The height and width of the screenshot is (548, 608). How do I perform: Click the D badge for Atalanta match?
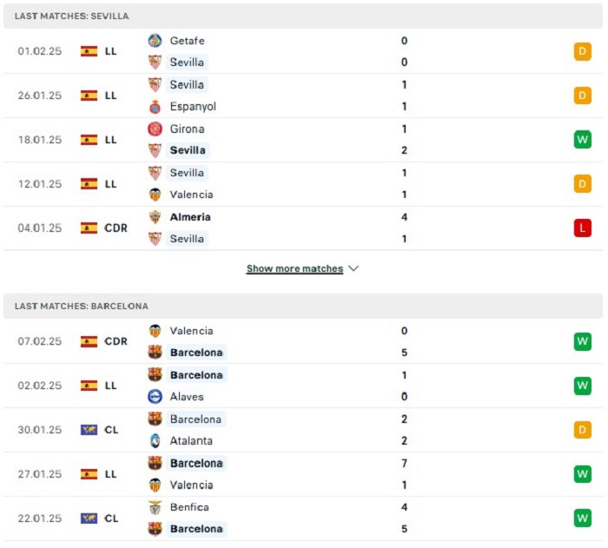(x=583, y=430)
